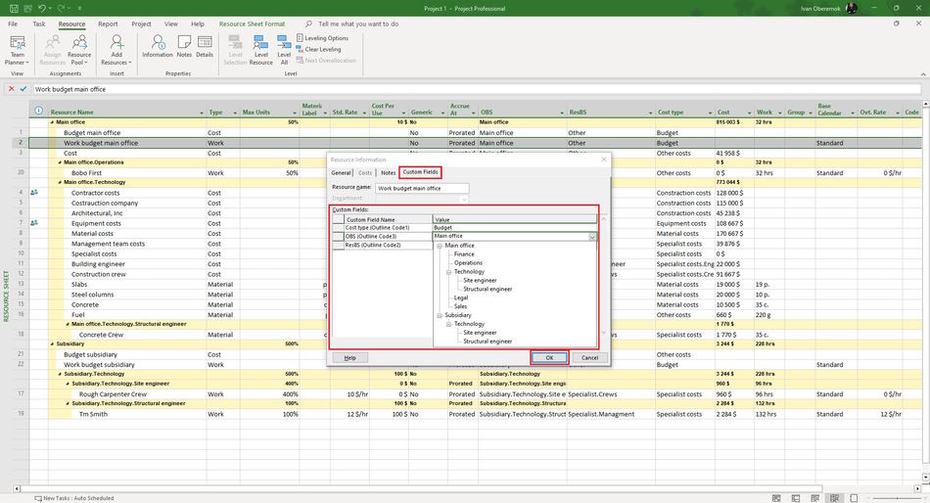Adjust the zoom slider in status bar
The width and height of the screenshot is (930, 503).
[x=896, y=498]
